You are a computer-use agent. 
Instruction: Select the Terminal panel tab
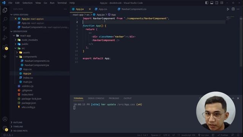pos(79,98)
